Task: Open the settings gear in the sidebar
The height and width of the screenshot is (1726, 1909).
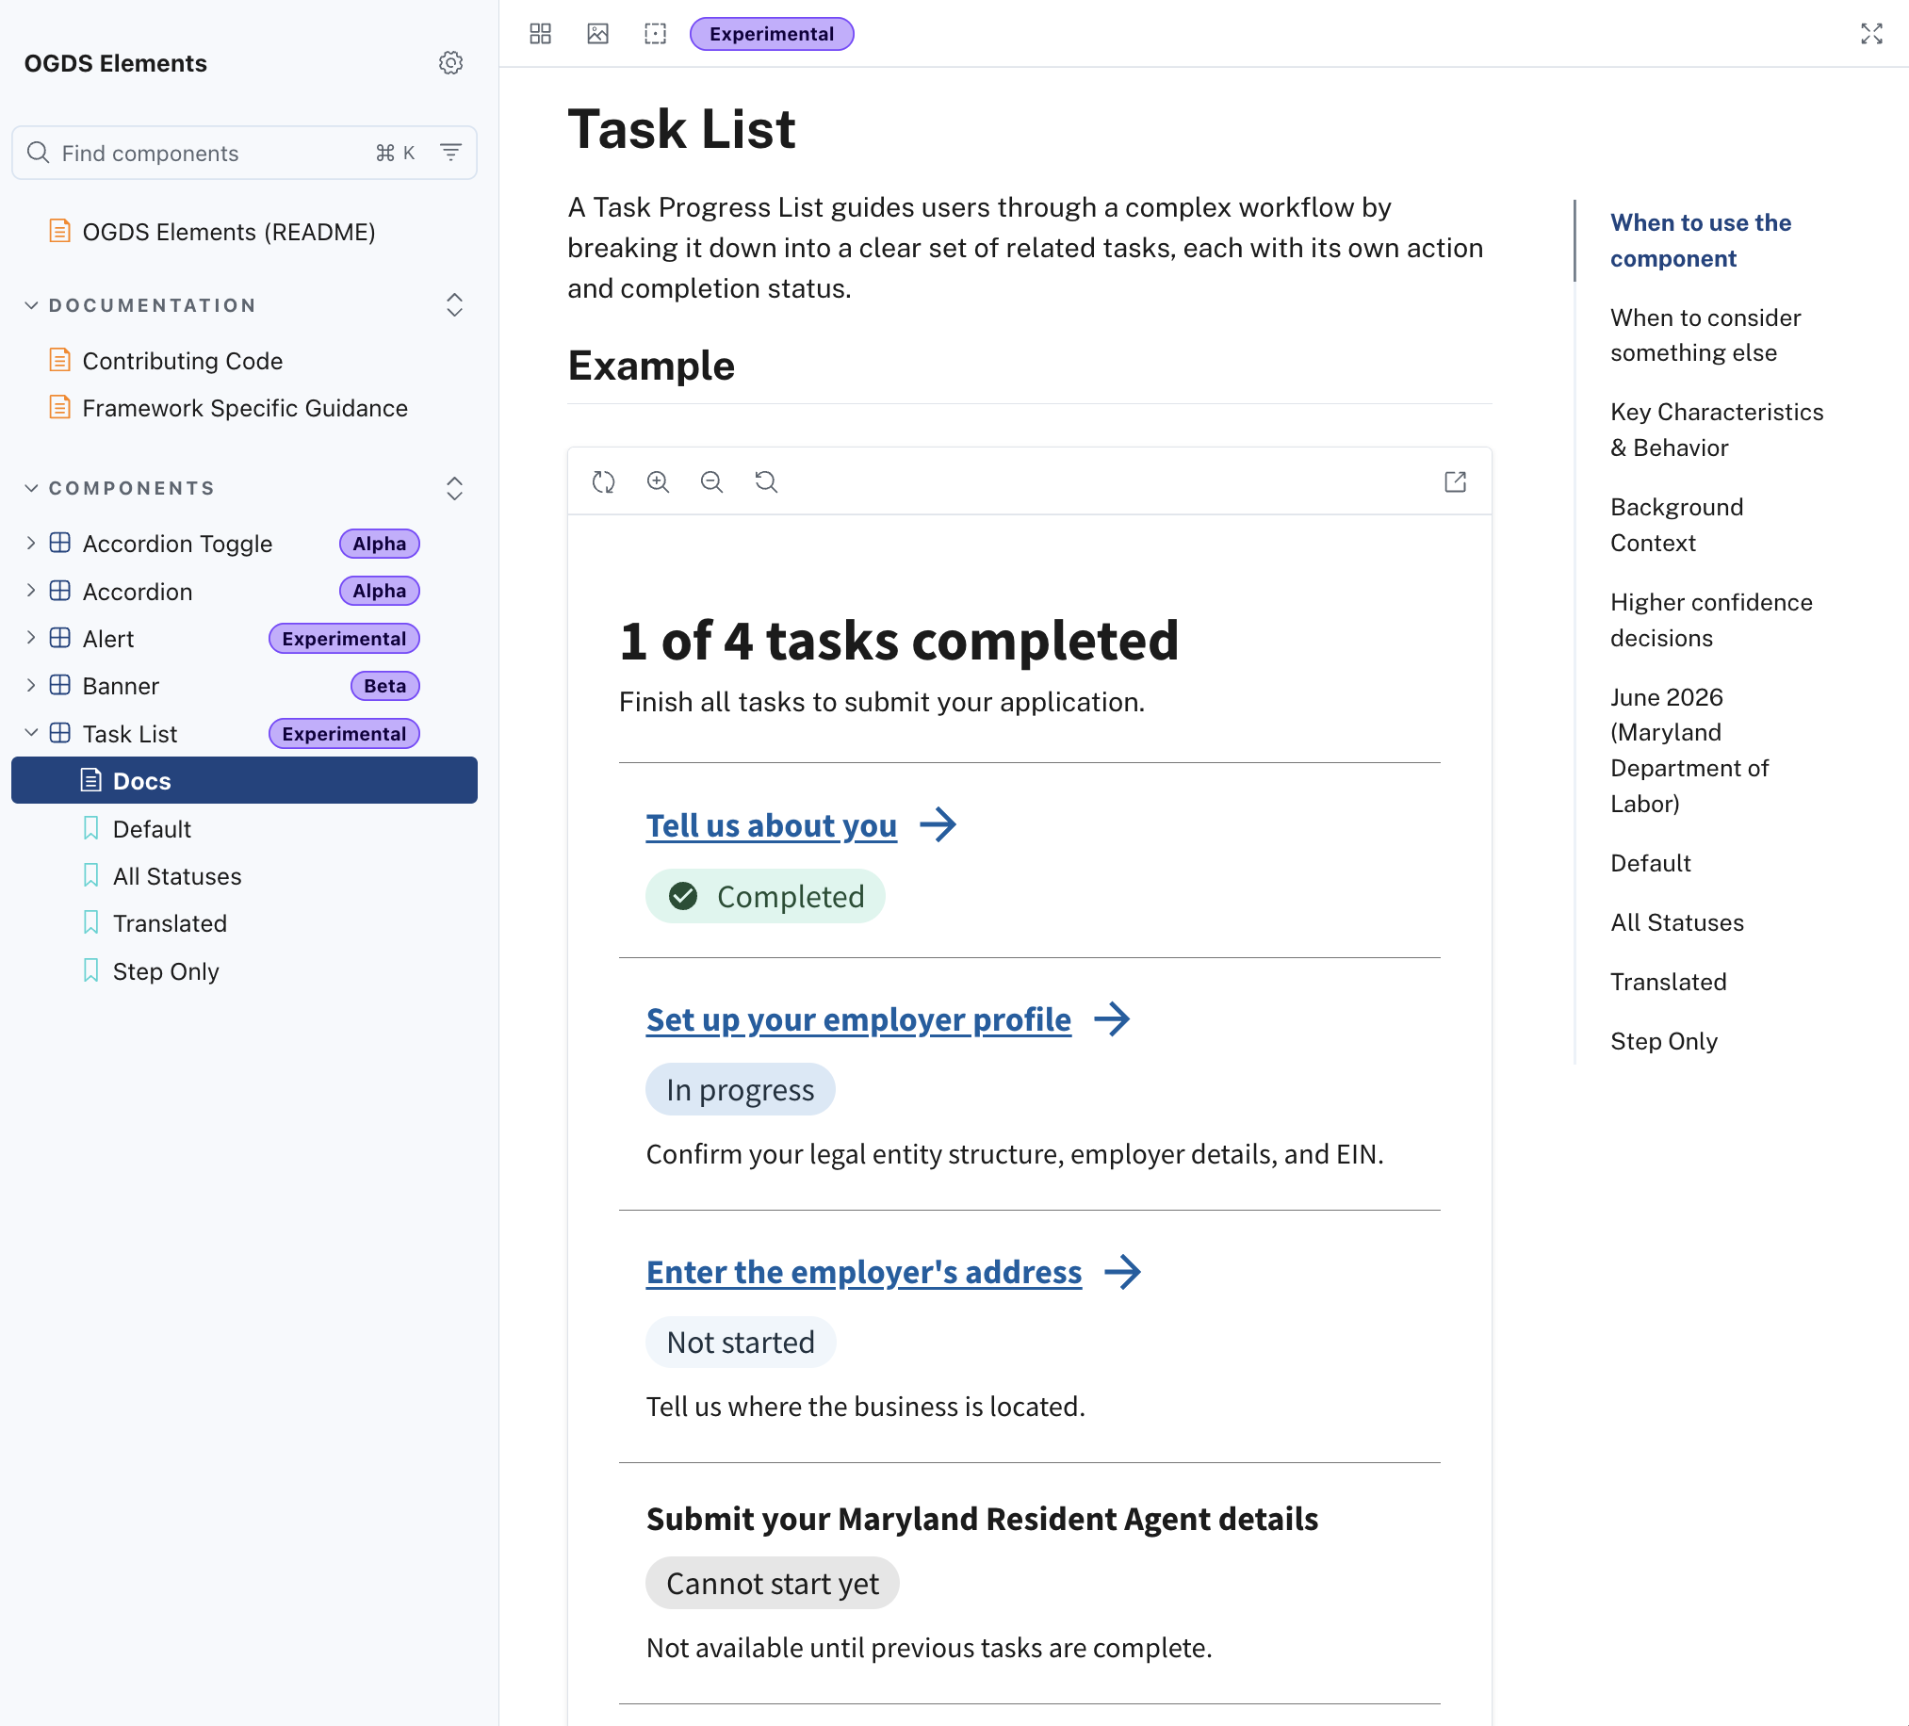Action: (x=450, y=62)
